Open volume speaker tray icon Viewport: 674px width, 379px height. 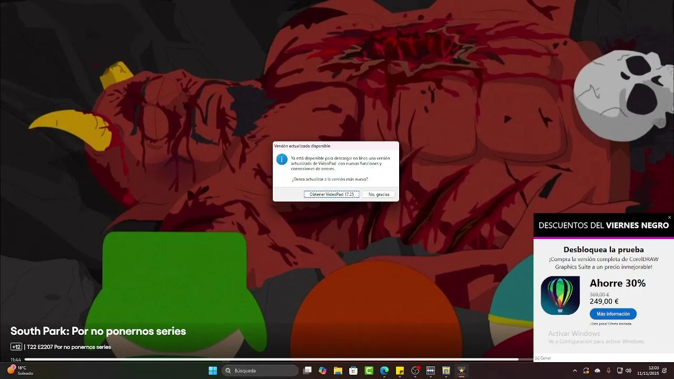point(628,371)
